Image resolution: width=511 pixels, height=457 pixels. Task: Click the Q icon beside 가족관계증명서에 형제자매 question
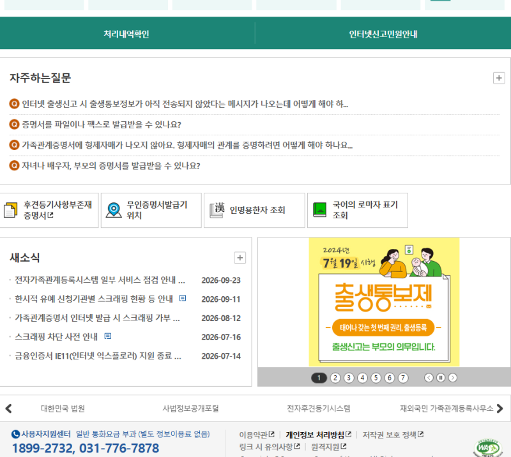[x=14, y=145]
